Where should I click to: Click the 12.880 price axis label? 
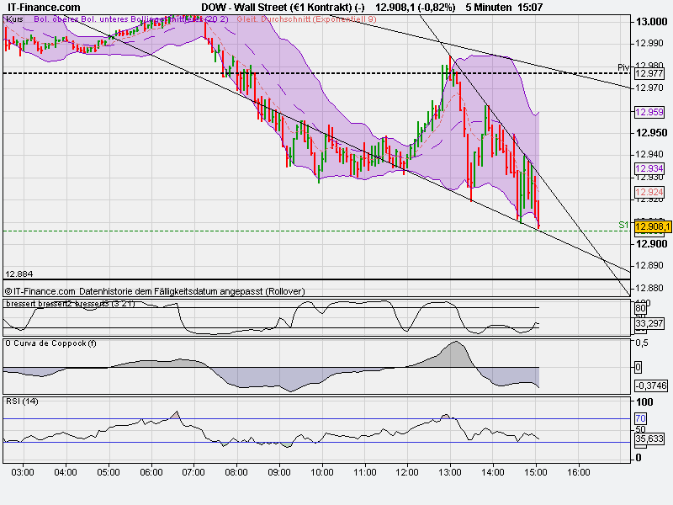click(649, 288)
